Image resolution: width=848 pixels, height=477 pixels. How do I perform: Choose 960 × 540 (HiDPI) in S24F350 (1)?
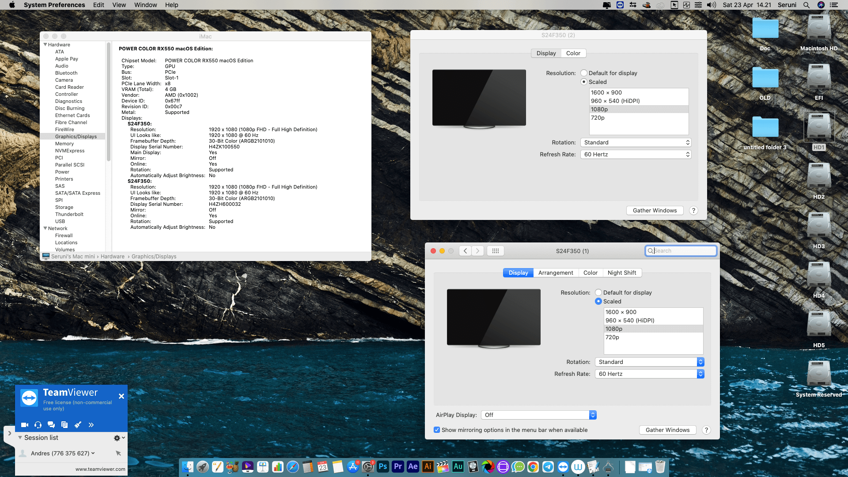coord(653,320)
